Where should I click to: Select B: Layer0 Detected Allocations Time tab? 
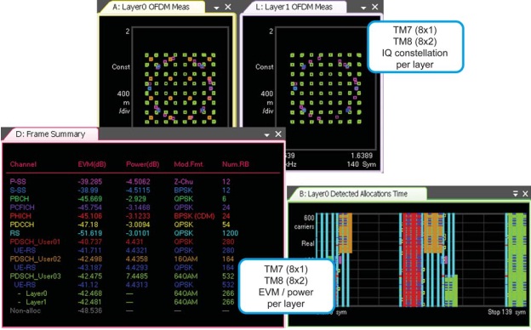click(353, 194)
